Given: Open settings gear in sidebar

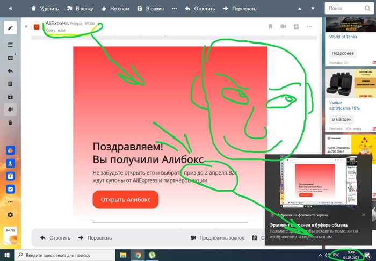Looking at the screenshot, I should [10, 215].
